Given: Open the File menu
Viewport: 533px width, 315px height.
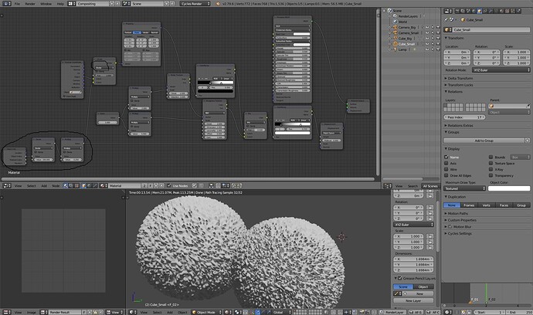Looking at the screenshot, I should pyautogui.click(x=17, y=4).
